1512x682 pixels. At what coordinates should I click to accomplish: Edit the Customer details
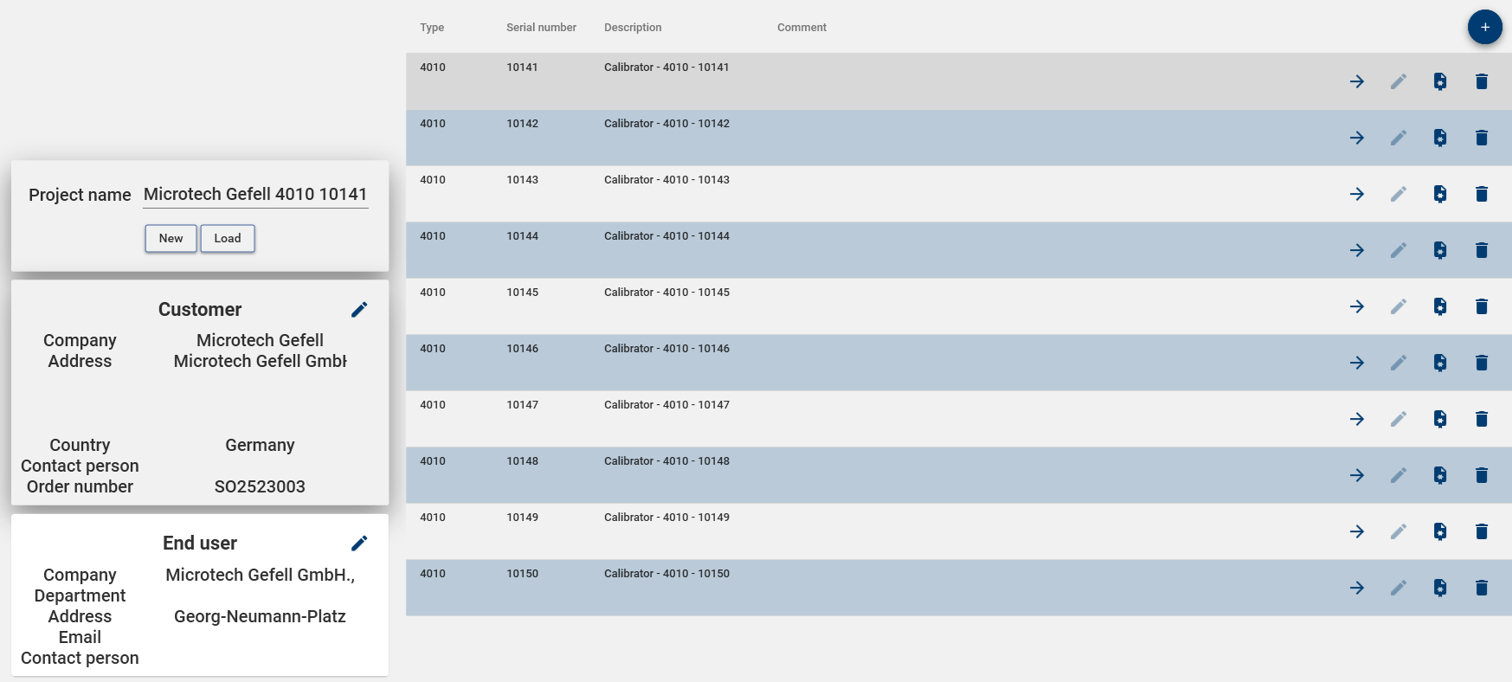pos(359,310)
